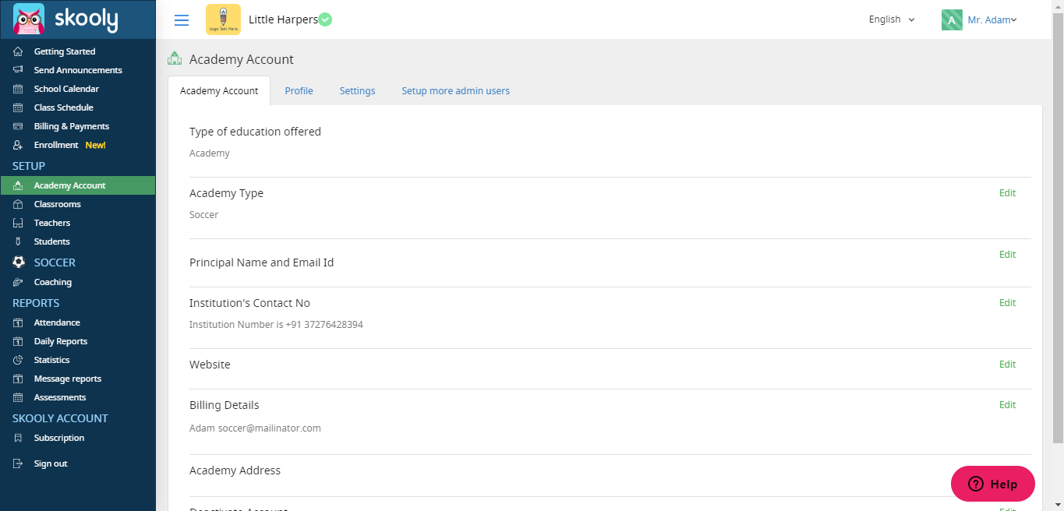Edit Institution's Contact No
The height and width of the screenshot is (511, 1064).
[x=1007, y=303]
